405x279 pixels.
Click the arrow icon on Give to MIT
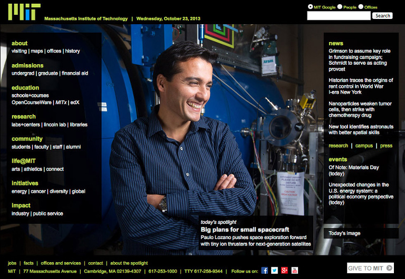389,268
